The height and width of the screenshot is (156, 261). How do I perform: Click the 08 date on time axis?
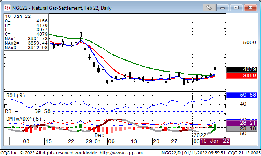tap(26, 141)
